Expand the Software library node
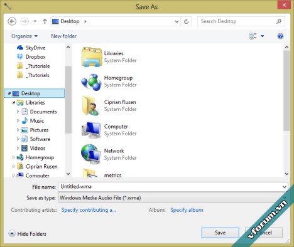The image size is (294, 247). click(x=18, y=139)
